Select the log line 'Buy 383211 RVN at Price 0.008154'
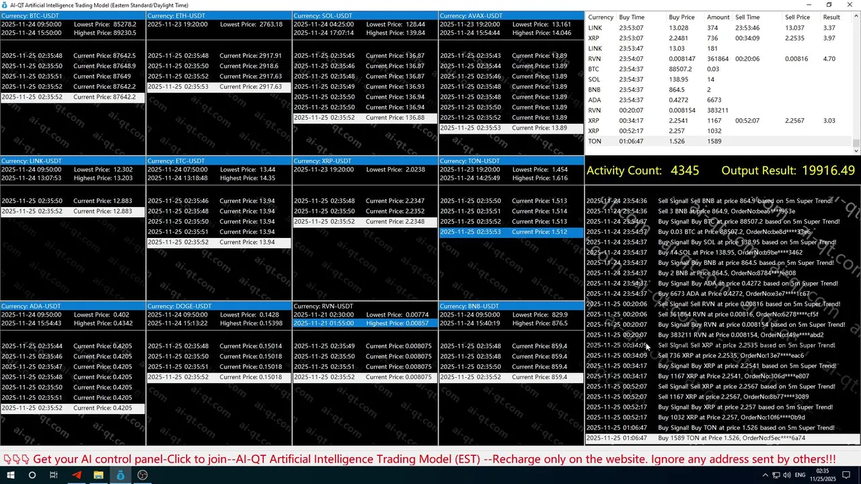This screenshot has height=484, width=861. point(722,335)
